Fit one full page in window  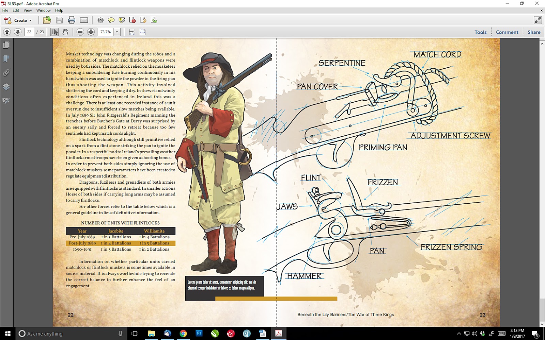142,32
